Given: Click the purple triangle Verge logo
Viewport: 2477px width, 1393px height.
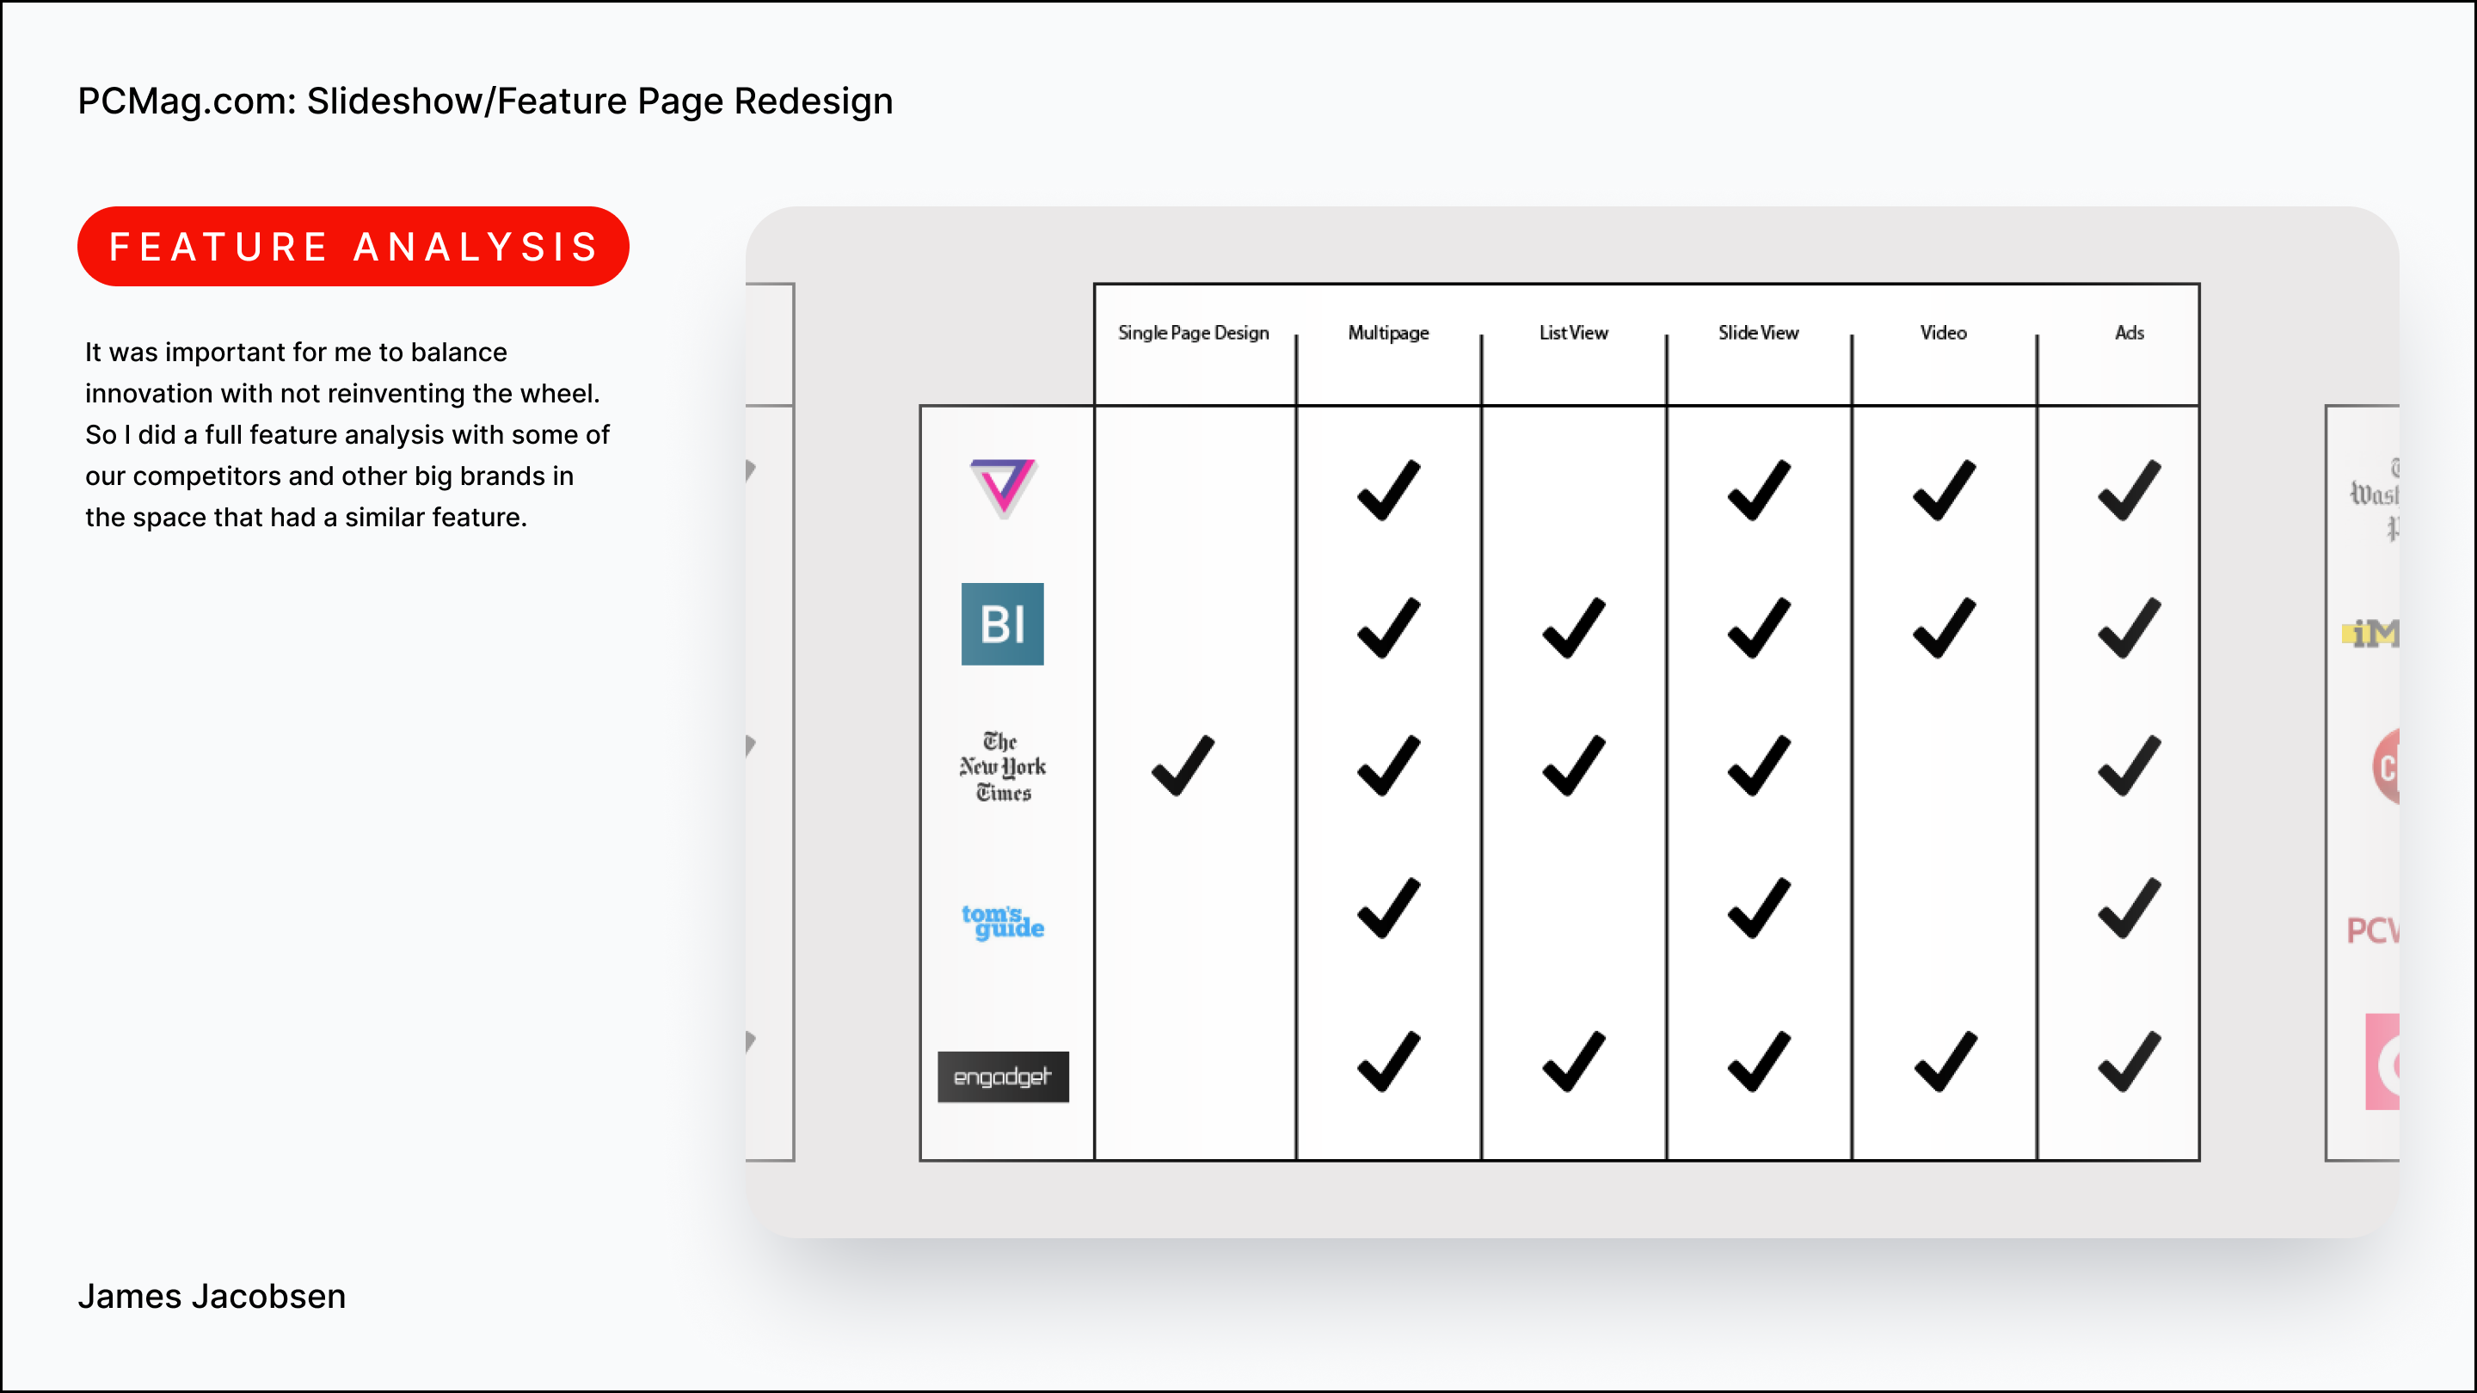Looking at the screenshot, I should click(1002, 487).
